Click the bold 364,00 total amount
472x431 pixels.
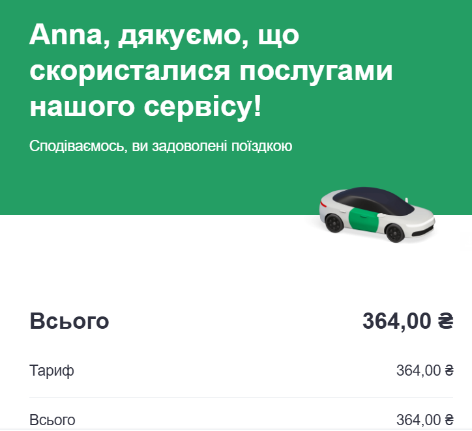coord(396,321)
